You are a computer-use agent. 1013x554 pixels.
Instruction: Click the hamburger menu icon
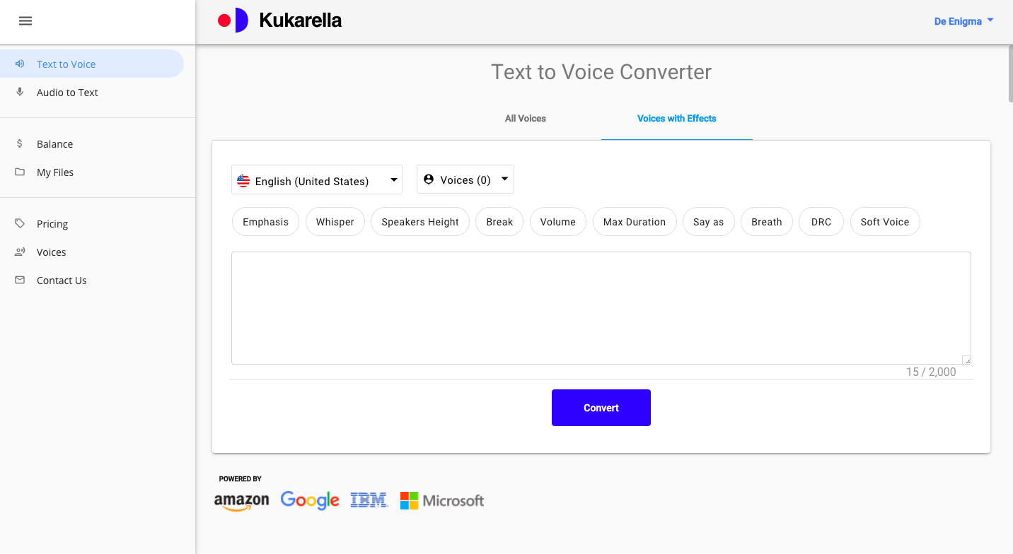tap(25, 21)
